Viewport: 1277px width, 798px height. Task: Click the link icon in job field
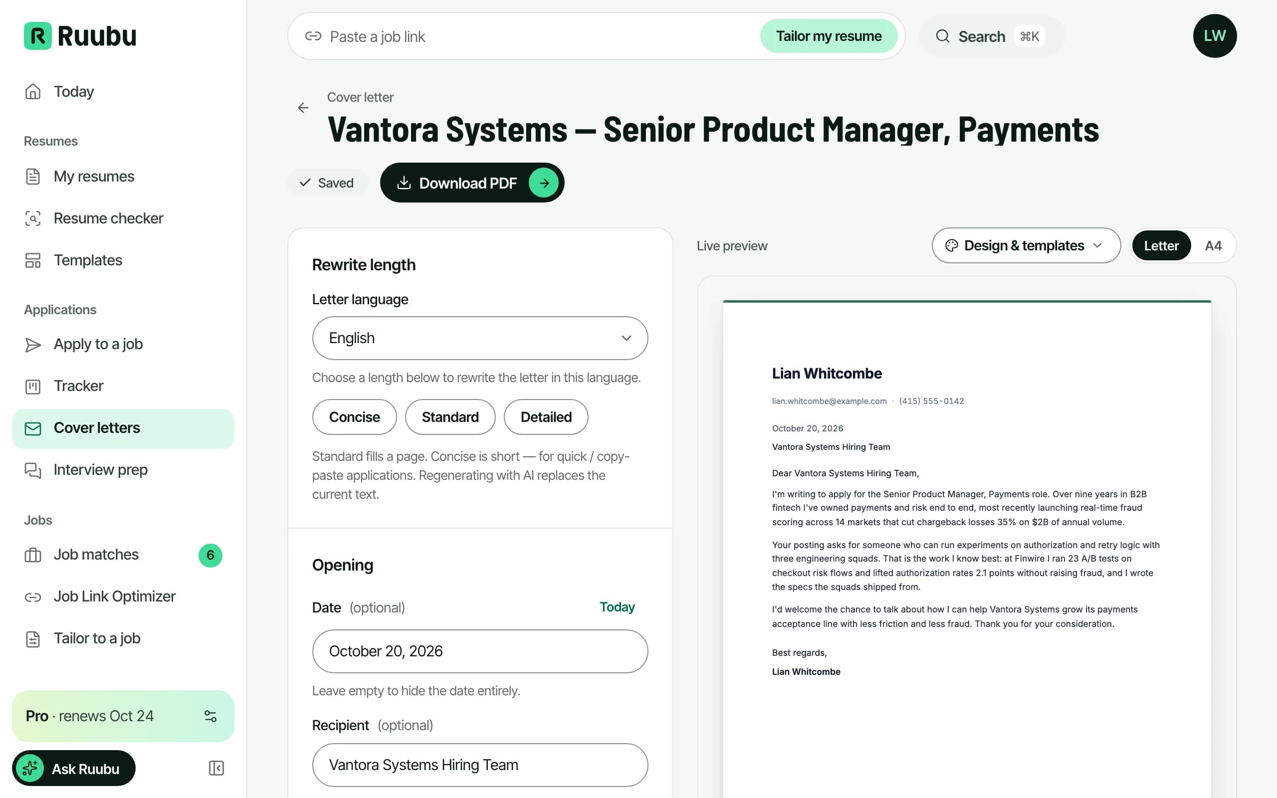(x=313, y=36)
